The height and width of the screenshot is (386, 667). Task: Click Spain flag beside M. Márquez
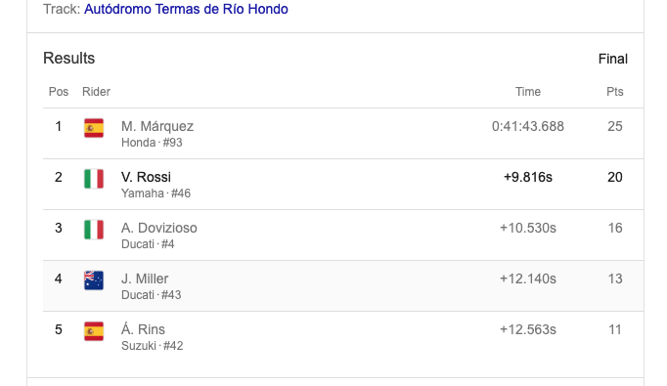(x=94, y=128)
